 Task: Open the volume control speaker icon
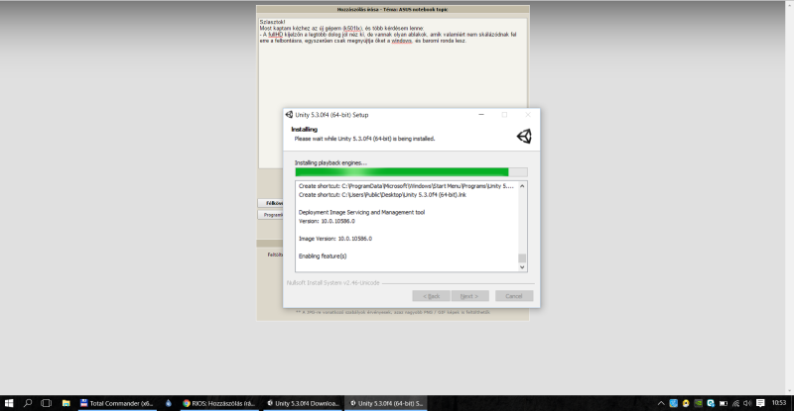pyautogui.click(x=747, y=403)
